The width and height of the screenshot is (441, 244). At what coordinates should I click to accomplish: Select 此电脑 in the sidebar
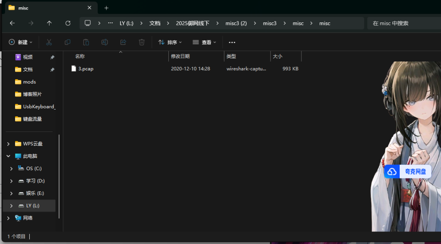click(30, 156)
